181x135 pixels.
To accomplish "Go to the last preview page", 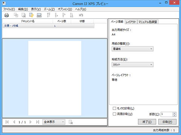I will pos(37,122).
